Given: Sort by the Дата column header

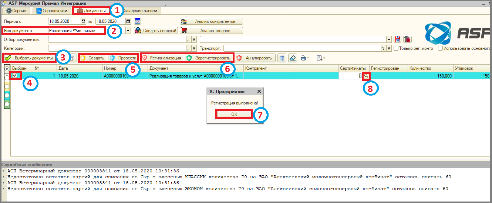Looking at the screenshot, I should click(80, 69).
